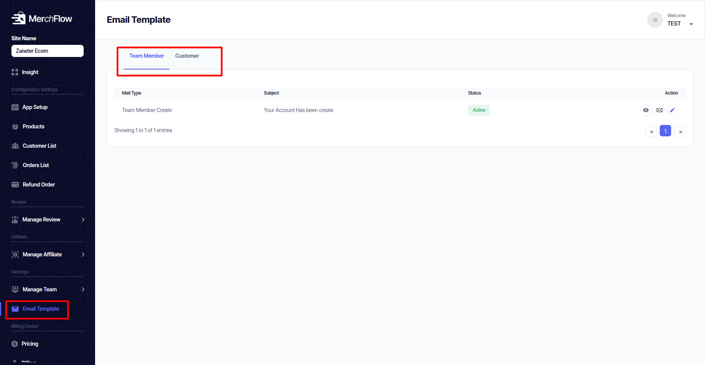Click the Pricing dollar icon
This screenshot has width=705, height=365.
pos(15,344)
